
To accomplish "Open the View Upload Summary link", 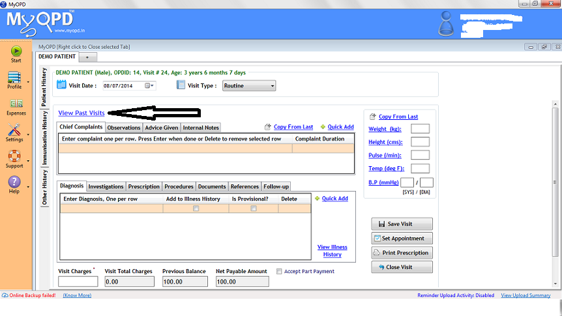I will point(525,296).
